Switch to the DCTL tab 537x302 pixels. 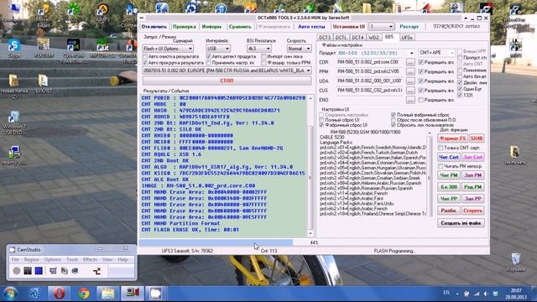click(341, 37)
